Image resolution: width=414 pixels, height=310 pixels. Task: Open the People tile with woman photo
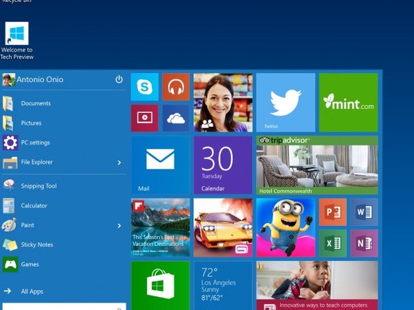(223, 103)
